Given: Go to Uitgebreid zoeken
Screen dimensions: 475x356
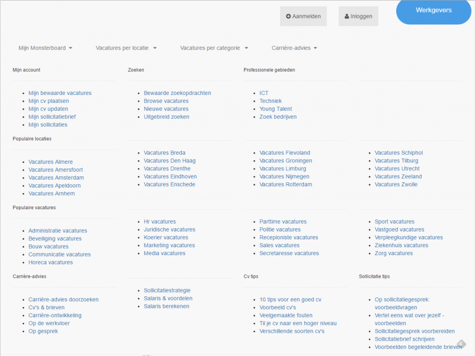Looking at the screenshot, I should (x=167, y=117).
